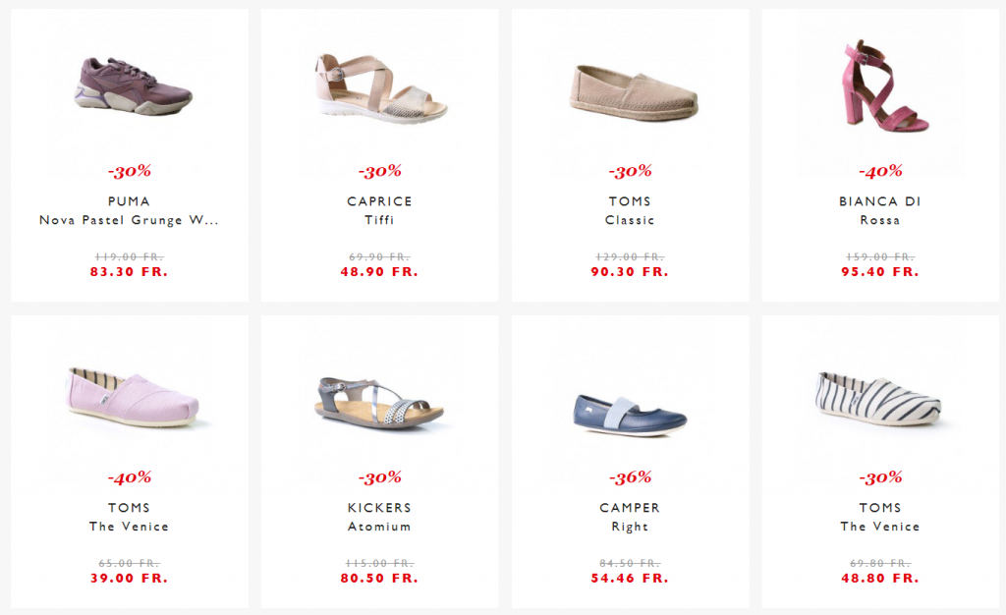Open the navy Camper Right ballerina image

coord(630,416)
